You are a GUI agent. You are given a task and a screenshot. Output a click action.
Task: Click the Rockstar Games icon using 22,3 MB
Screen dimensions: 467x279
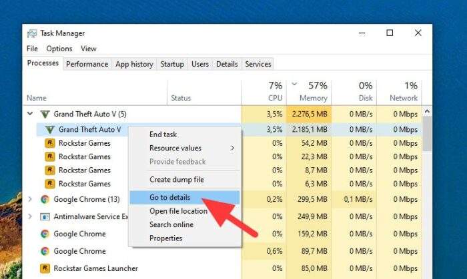[50, 156]
